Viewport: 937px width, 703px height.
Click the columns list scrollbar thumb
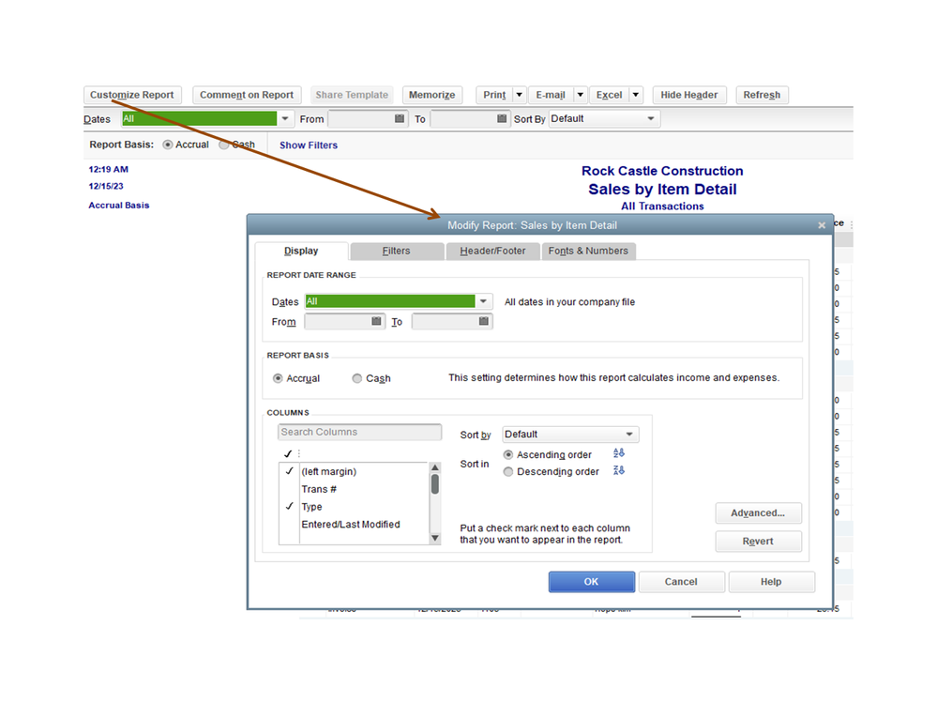point(435,484)
